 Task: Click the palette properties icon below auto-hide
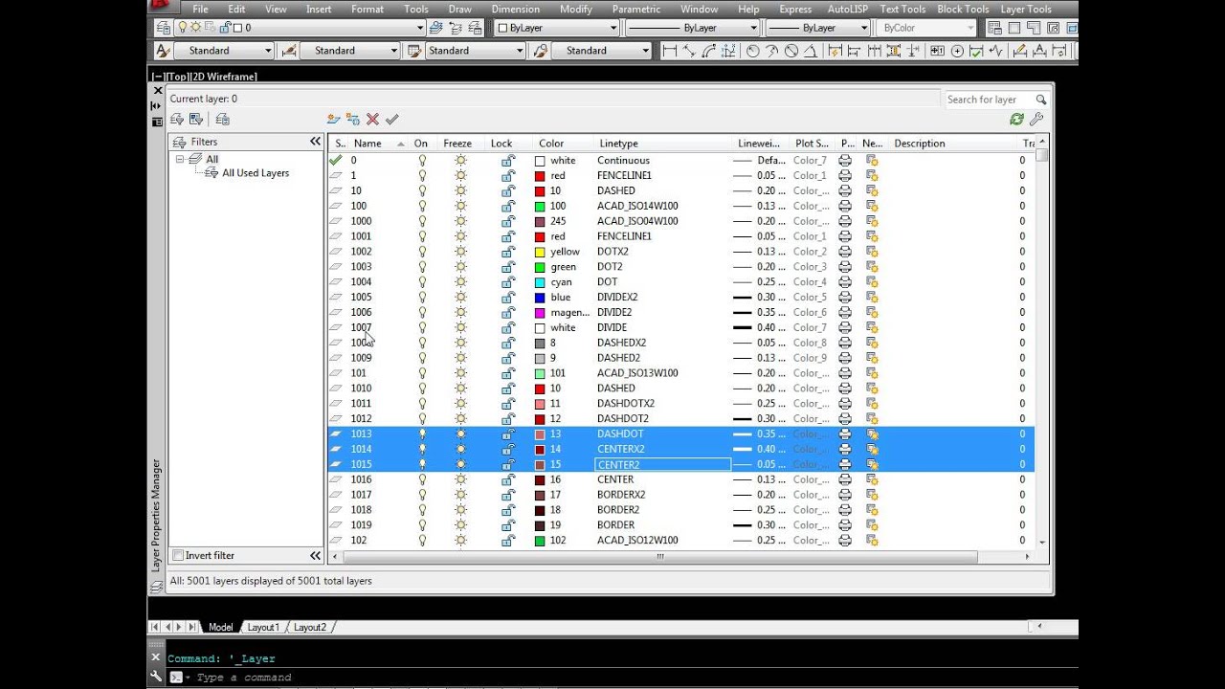click(x=157, y=122)
